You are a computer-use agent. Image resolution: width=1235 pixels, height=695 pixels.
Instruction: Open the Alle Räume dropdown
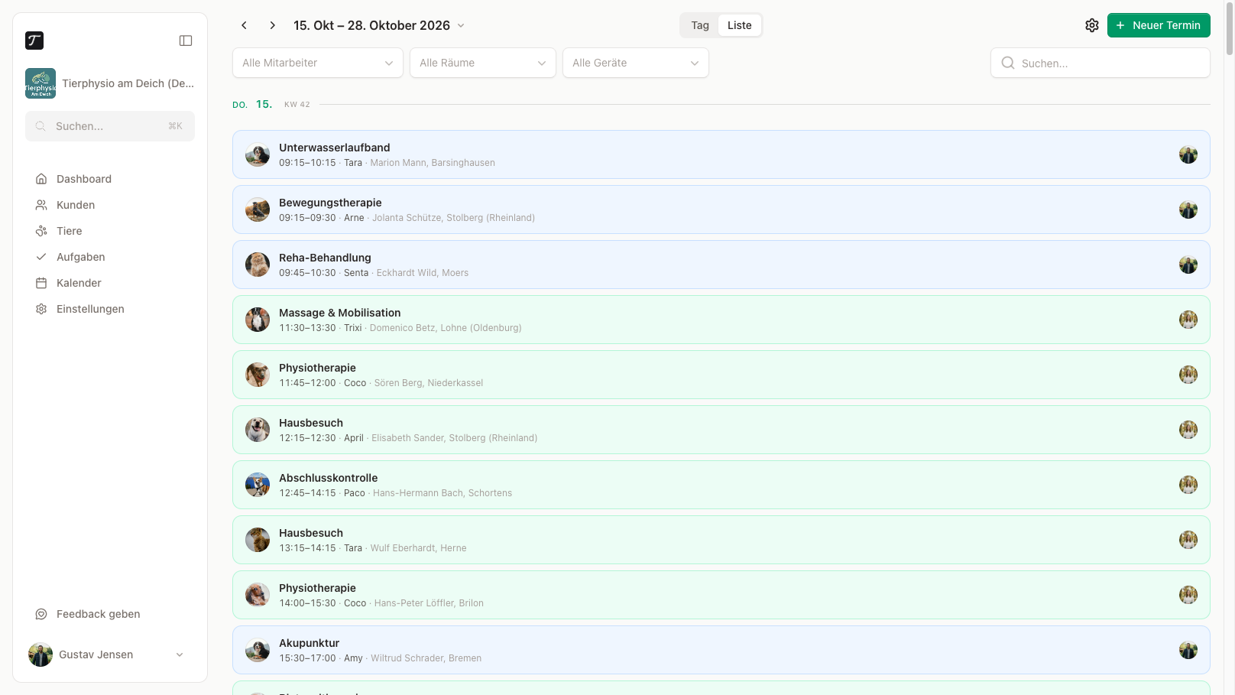pyautogui.click(x=483, y=63)
